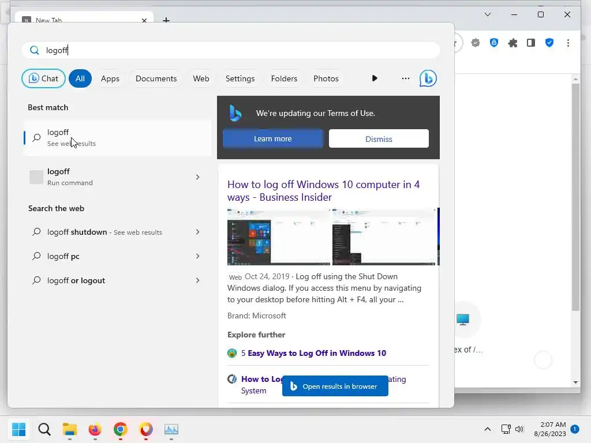Image resolution: width=591 pixels, height=443 pixels.
Task: Select the All filter
Action: tap(80, 78)
